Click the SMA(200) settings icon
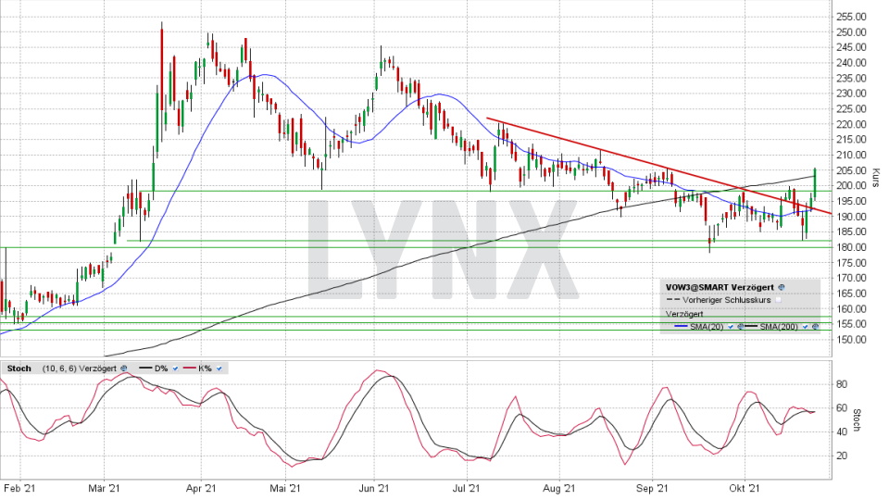The width and height of the screenshot is (889, 500). pyautogui.click(x=815, y=327)
